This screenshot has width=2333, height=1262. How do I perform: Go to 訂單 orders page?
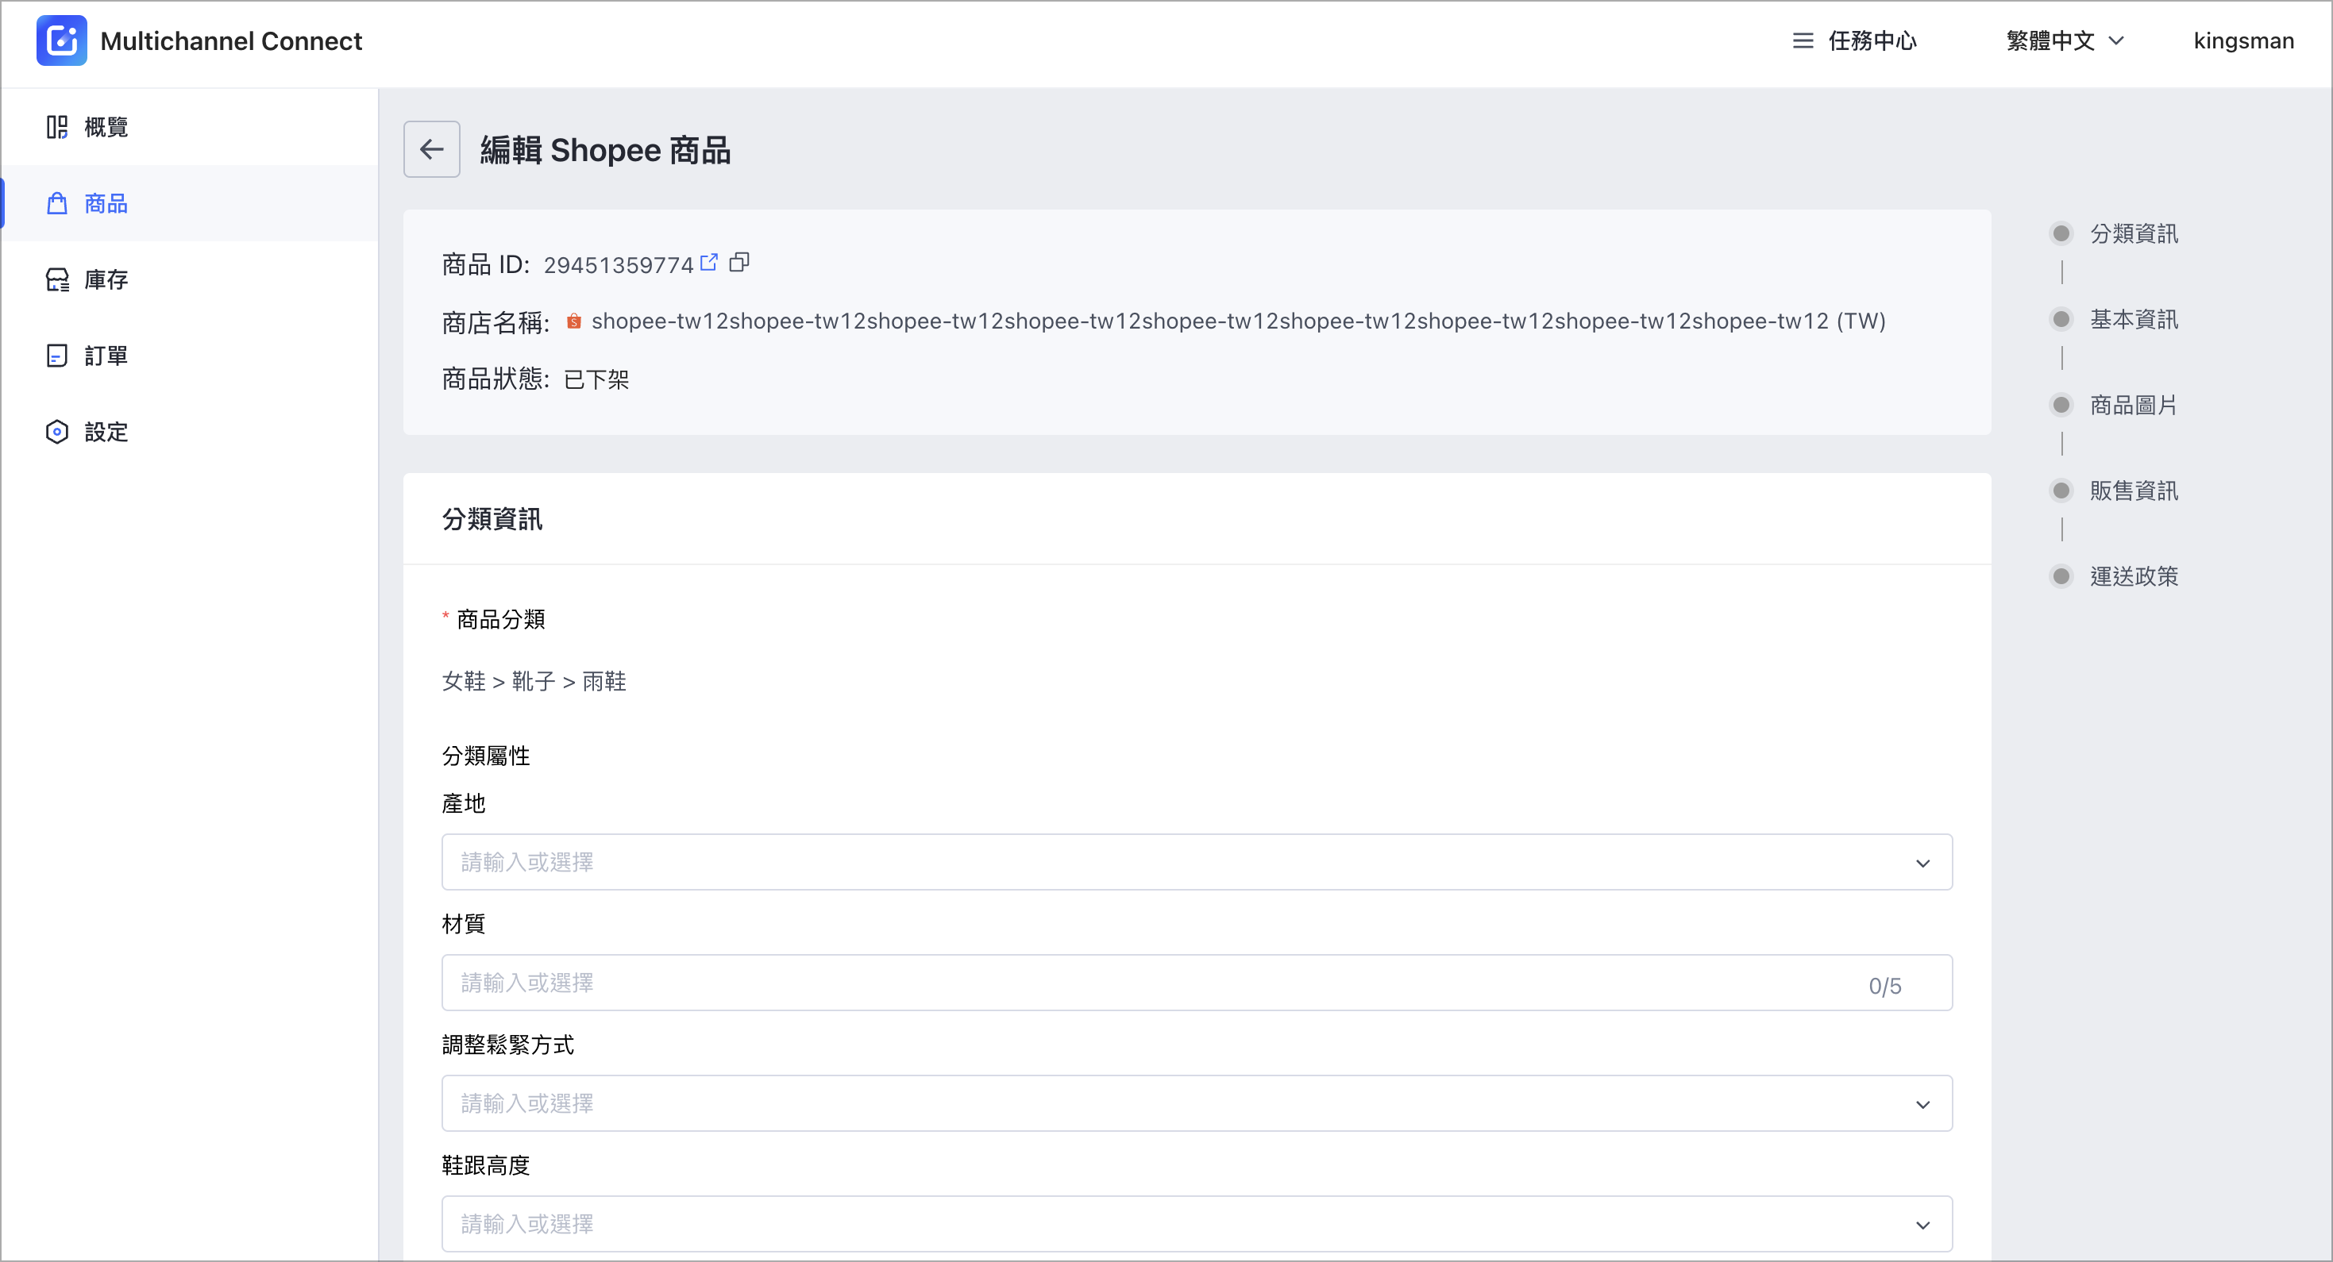coord(189,355)
